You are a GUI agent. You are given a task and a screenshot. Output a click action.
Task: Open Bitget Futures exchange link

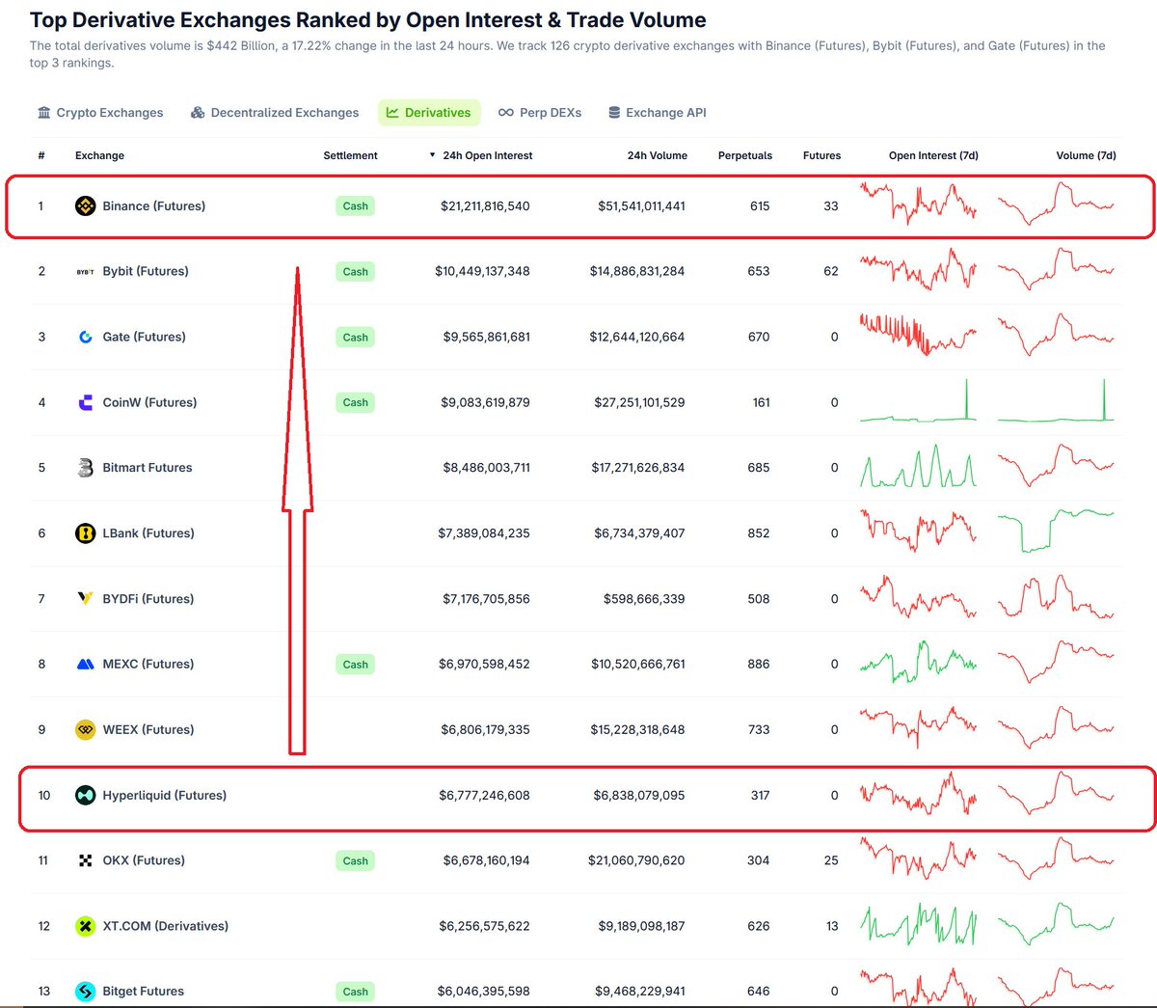click(x=144, y=991)
